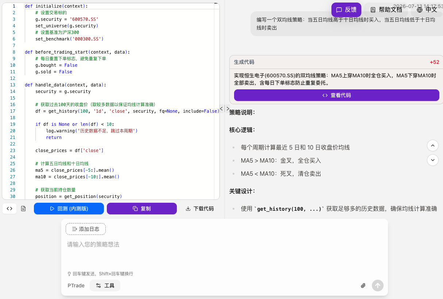Click the position = get_position line
Image resolution: width=443 pixels, height=299 pixels.
coord(78,196)
